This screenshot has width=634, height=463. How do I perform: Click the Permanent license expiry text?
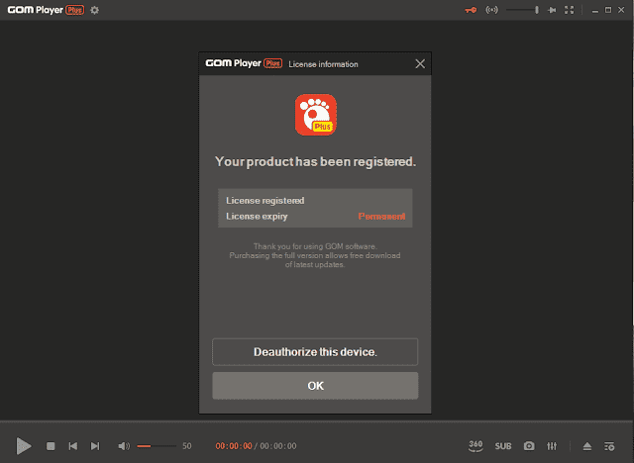[x=381, y=217]
